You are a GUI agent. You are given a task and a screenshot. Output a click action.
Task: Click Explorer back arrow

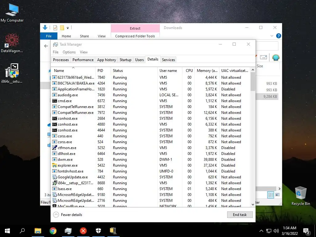click(46, 46)
